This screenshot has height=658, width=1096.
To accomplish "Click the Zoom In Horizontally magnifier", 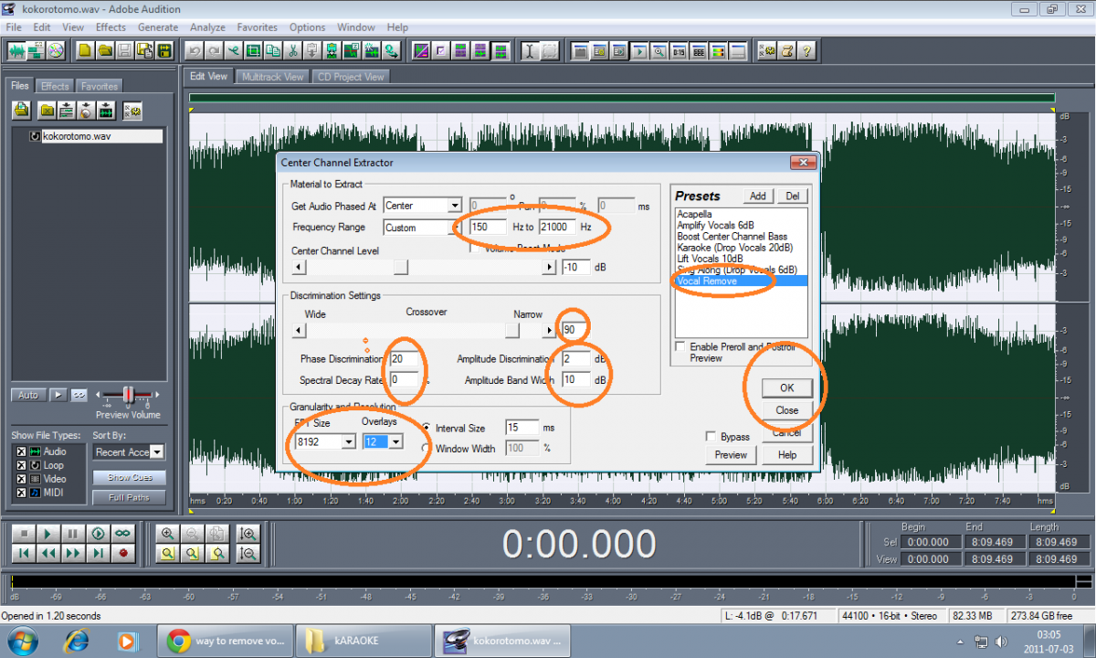I will (x=167, y=534).
